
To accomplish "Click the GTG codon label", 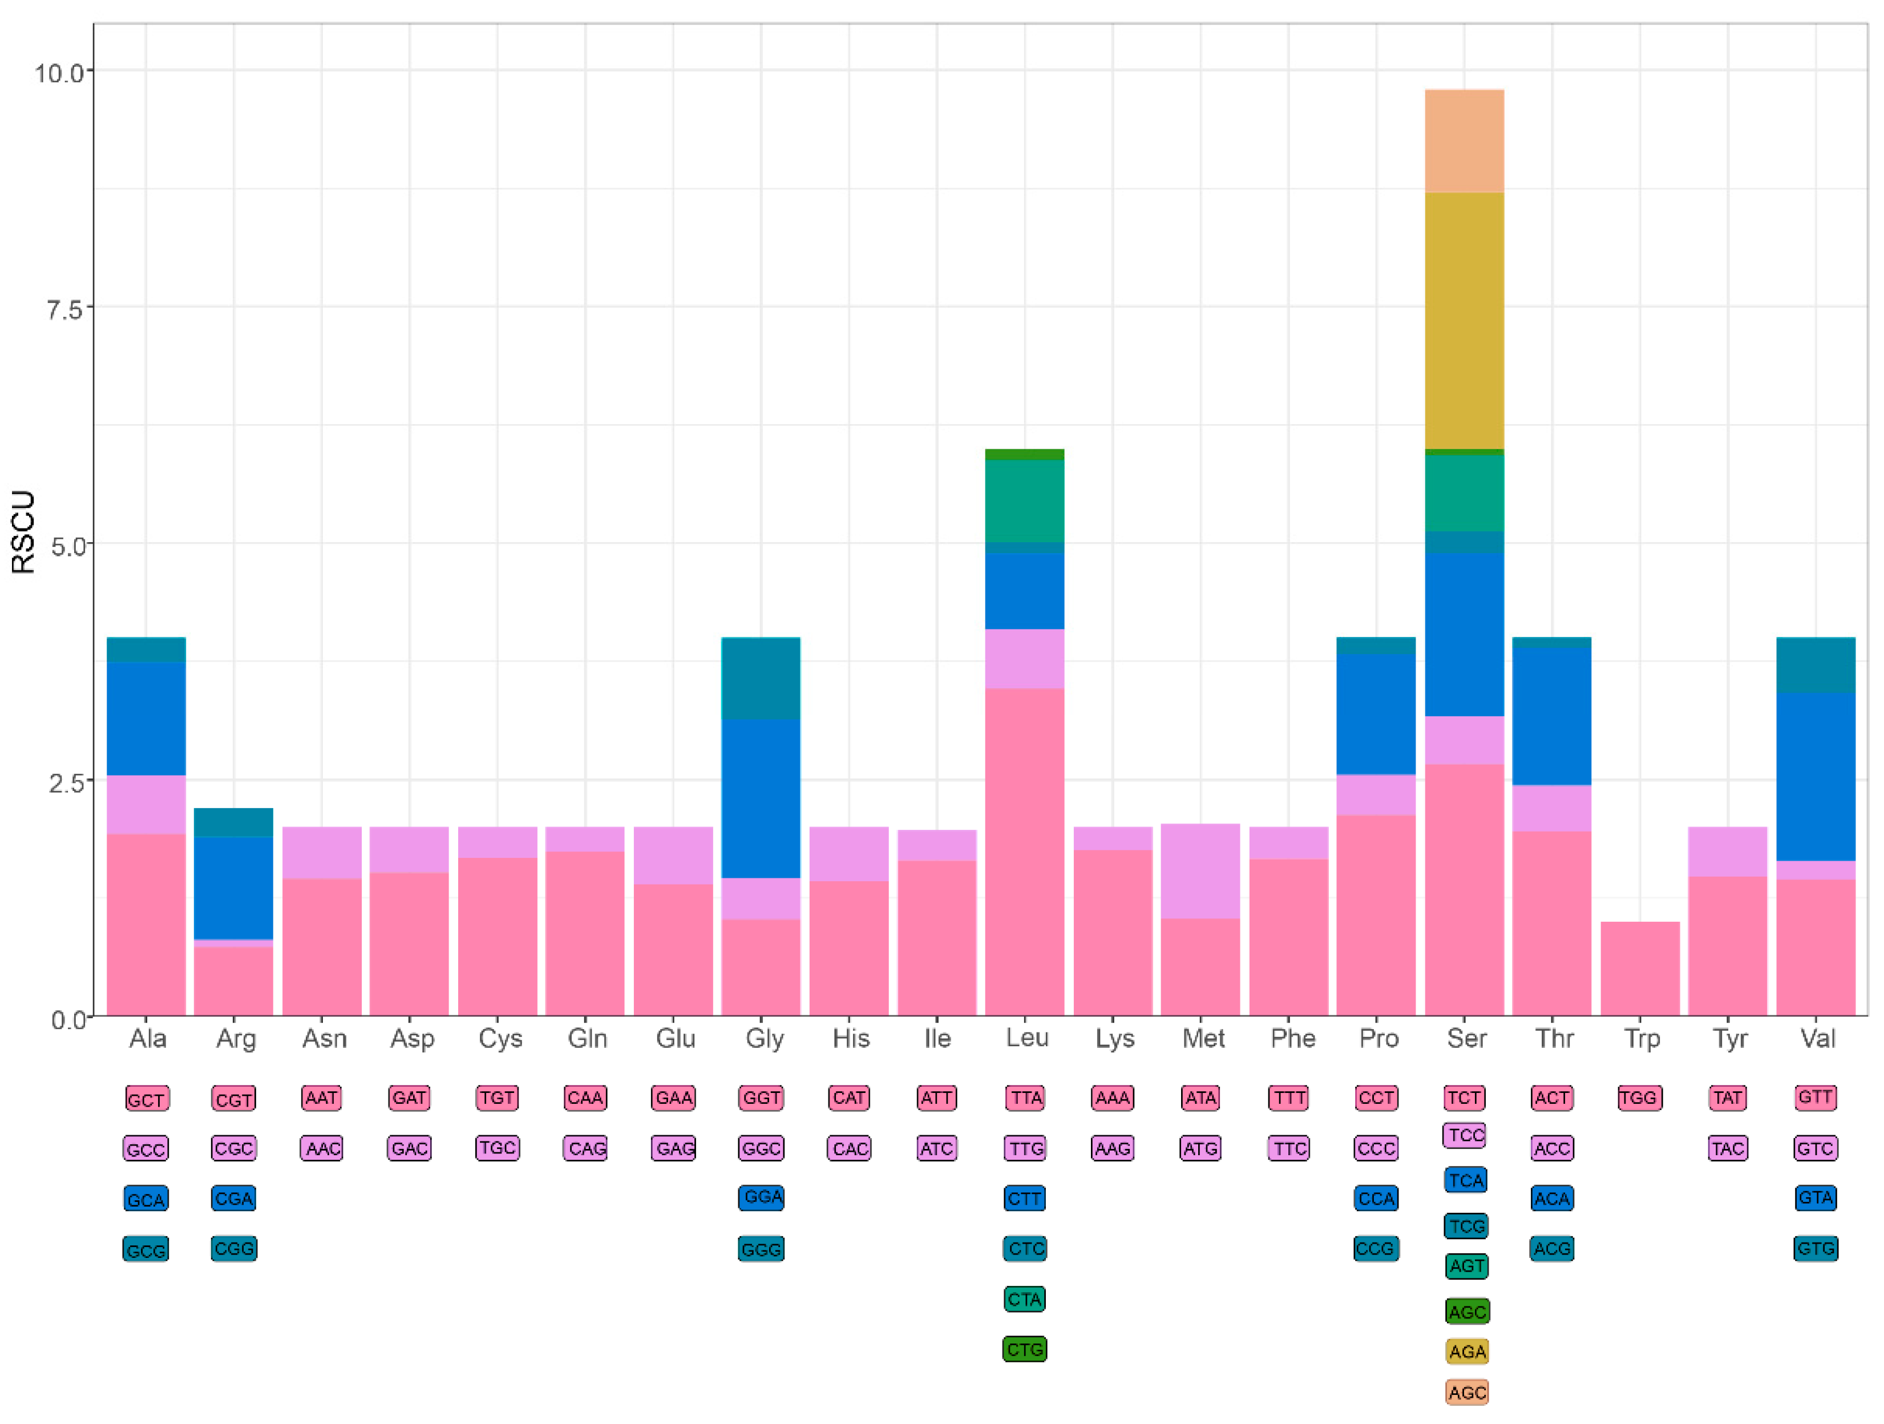I will pyautogui.click(x=1815, y=1248).
